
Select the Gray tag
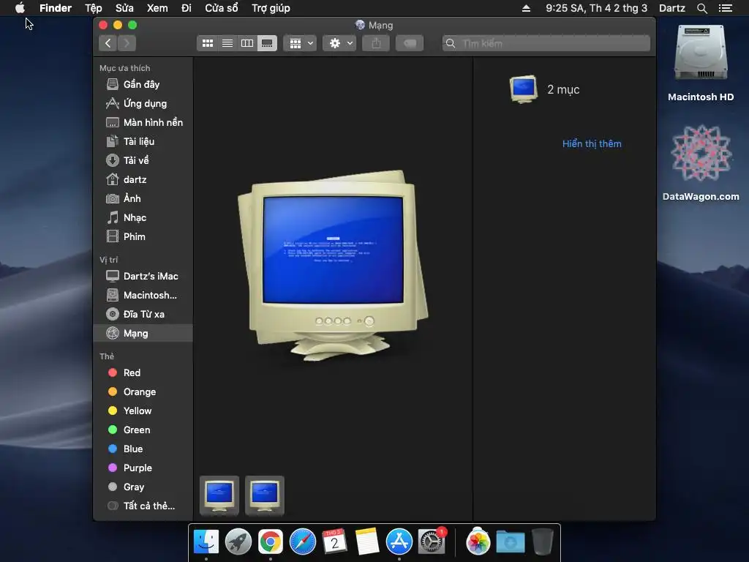pyautogui.click(x=143, y=487)
